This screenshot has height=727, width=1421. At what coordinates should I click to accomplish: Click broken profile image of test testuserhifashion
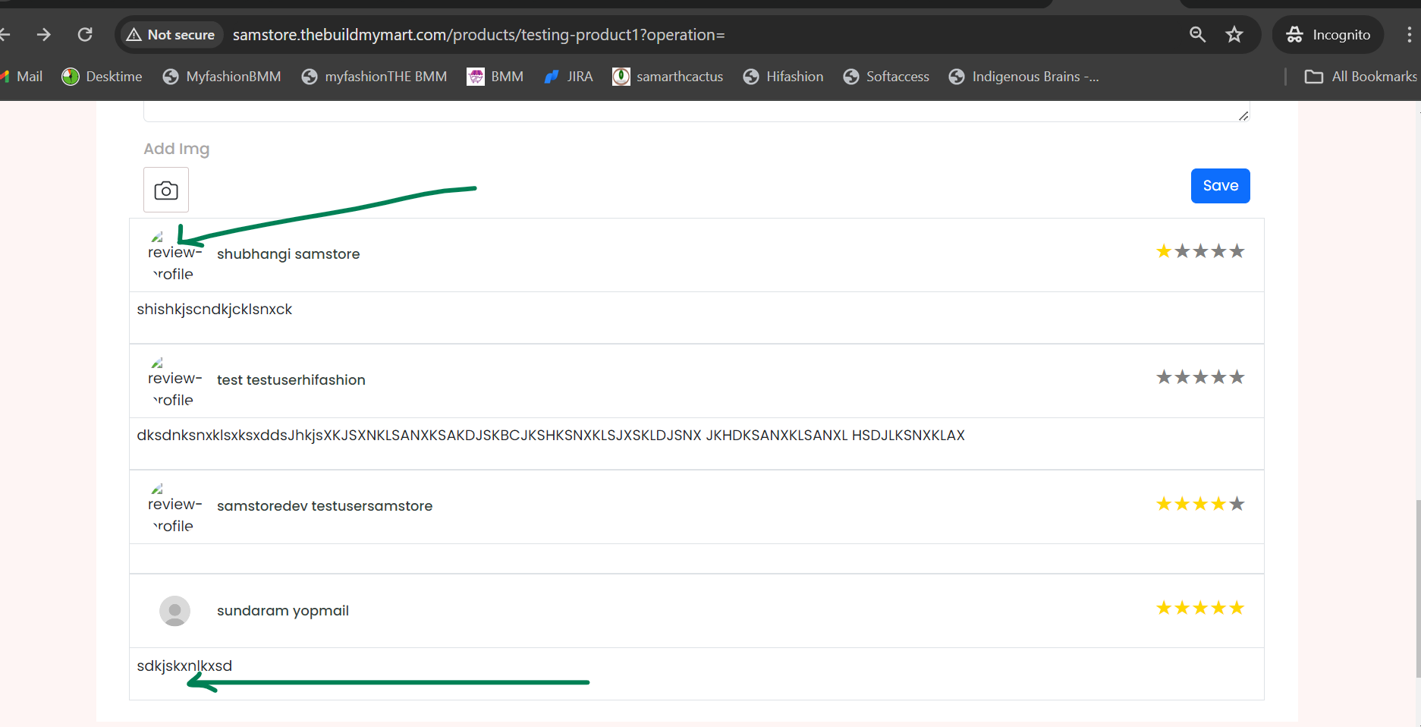tap(174, 382)
